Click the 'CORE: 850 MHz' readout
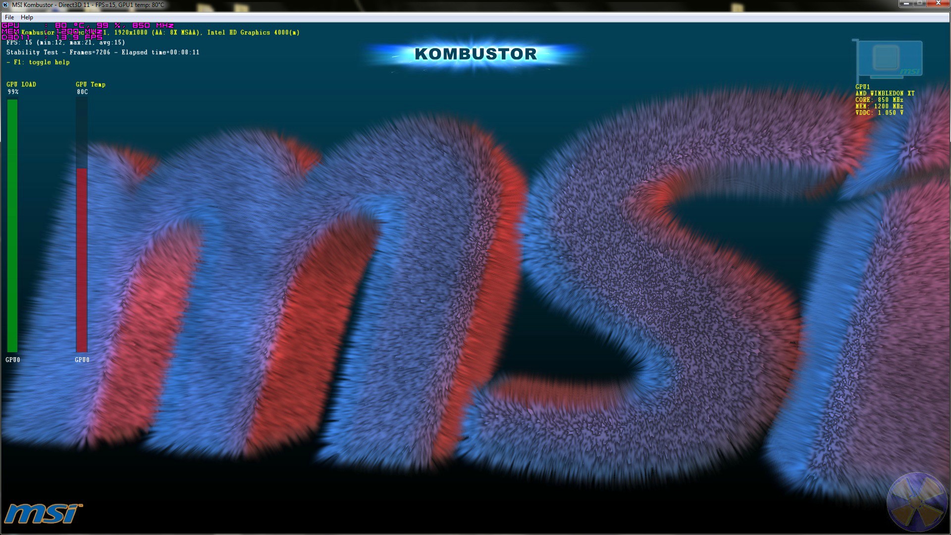 click(879, 100)
